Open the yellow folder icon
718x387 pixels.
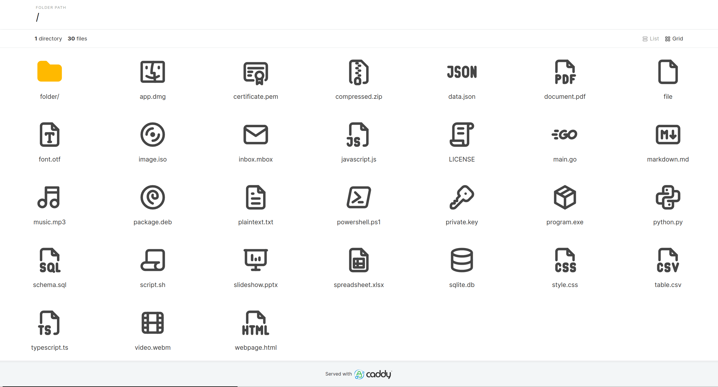click(x=49, y=72)
